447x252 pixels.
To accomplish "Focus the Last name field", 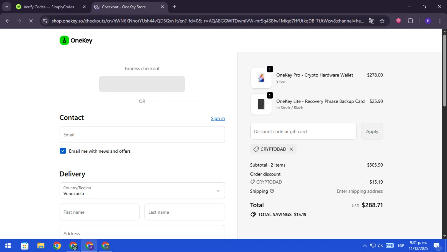I will coord(185,212).
